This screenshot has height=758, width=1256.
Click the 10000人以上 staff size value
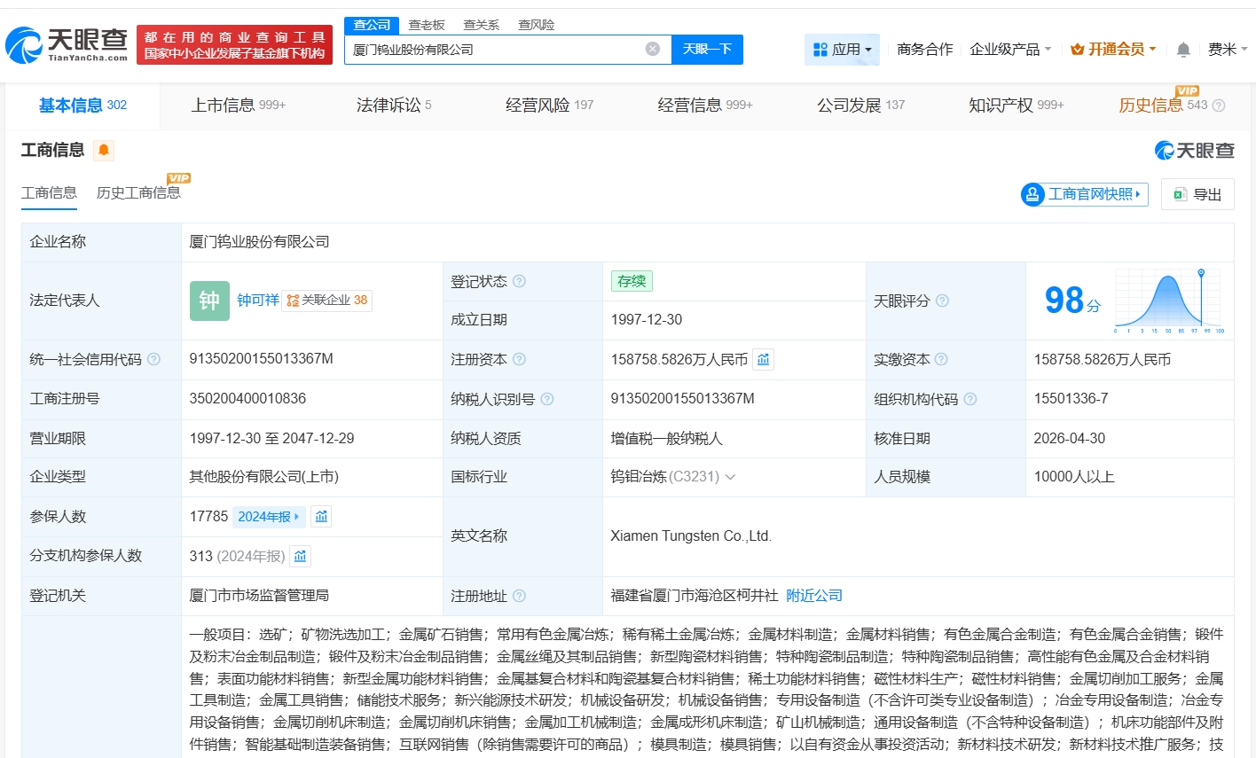pos(1074,477)
